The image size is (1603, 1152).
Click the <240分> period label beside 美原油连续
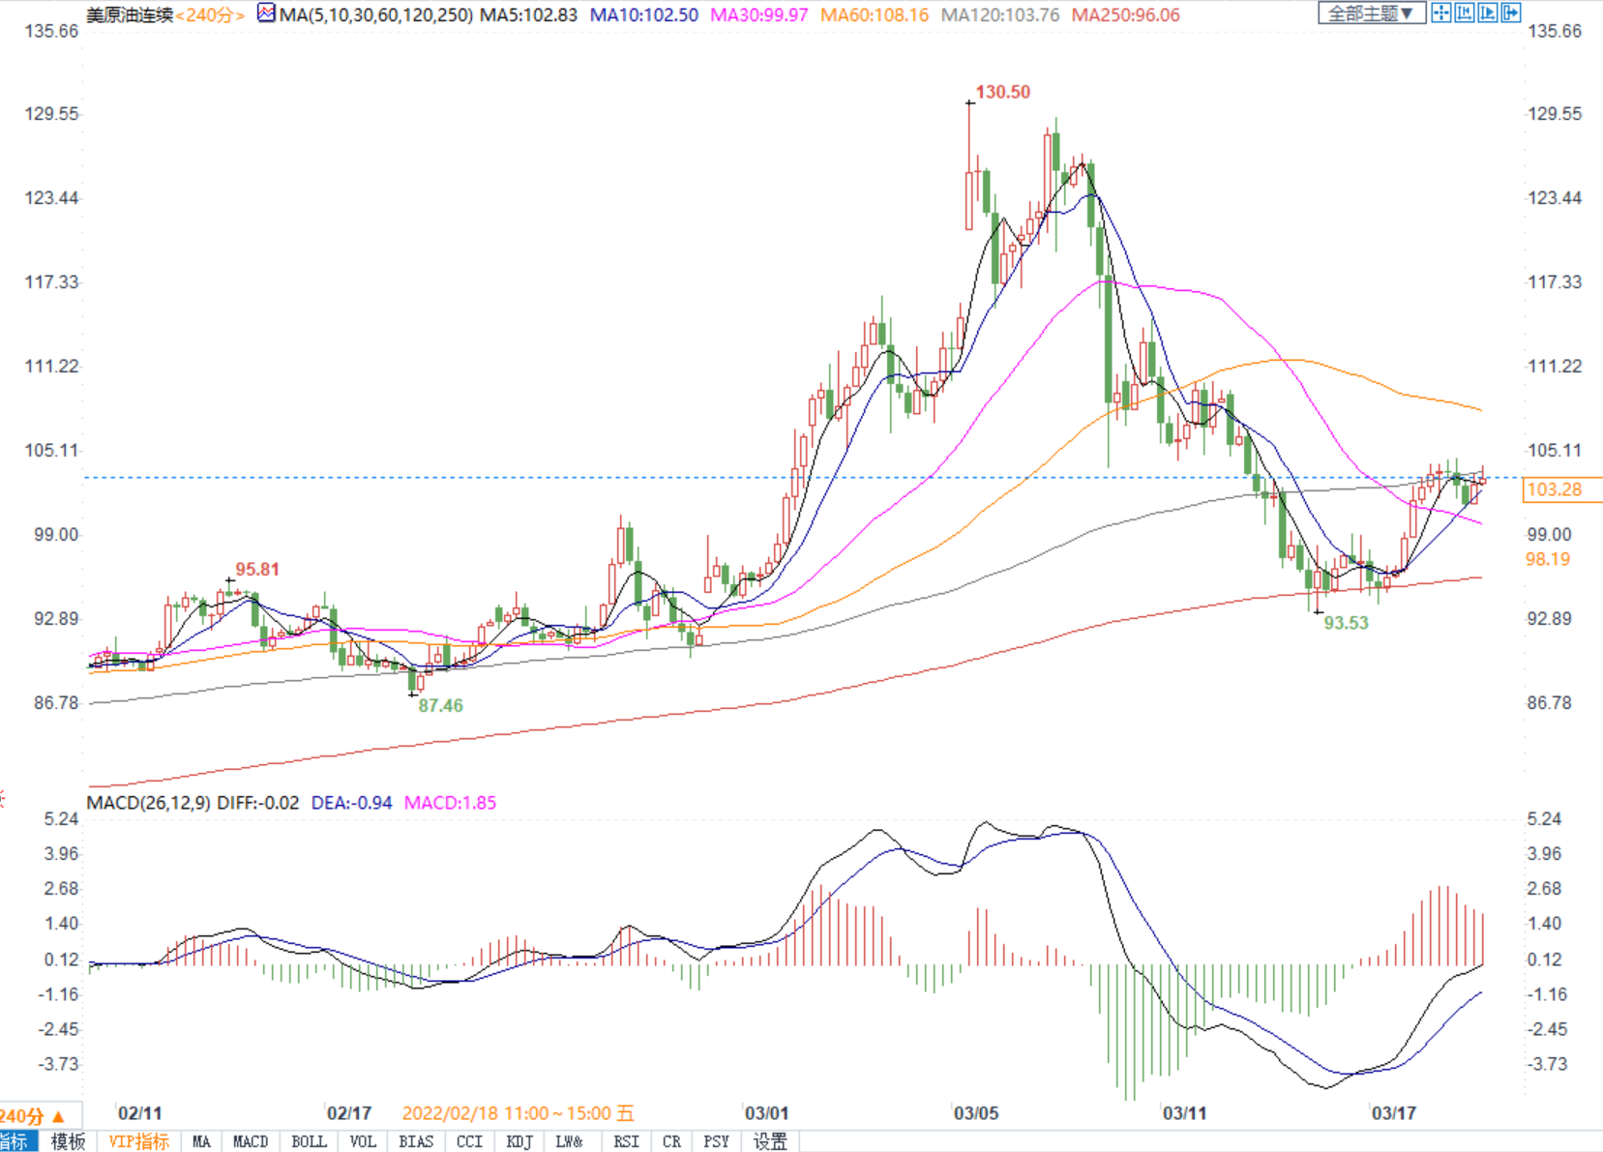pos(210,15)
